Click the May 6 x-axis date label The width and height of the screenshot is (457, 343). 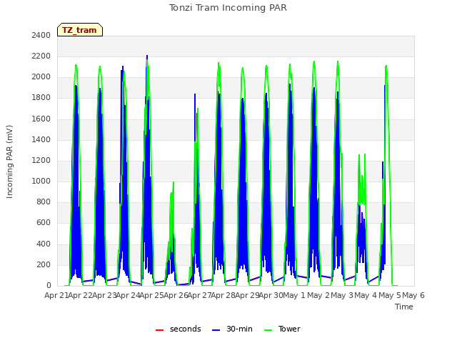click(413, 295)
